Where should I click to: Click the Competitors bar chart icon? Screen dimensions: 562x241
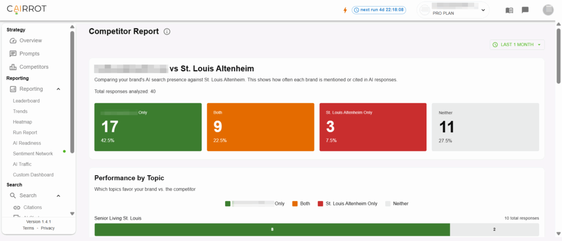13,67
